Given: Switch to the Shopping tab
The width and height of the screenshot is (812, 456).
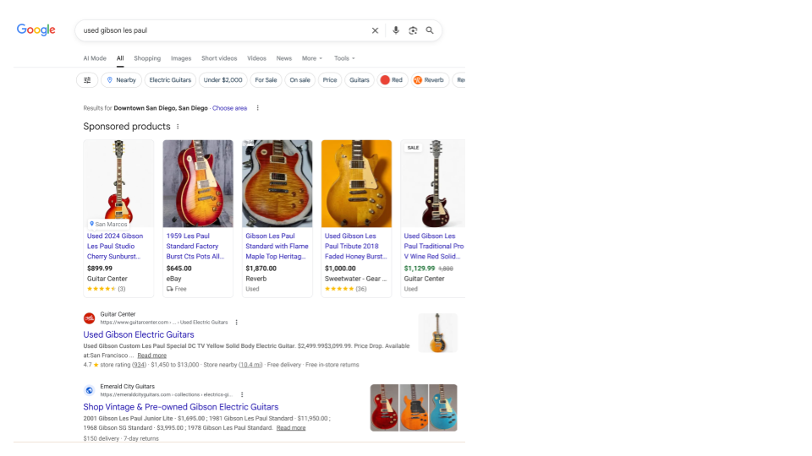Looking at the screenshot, I should 147,58.
